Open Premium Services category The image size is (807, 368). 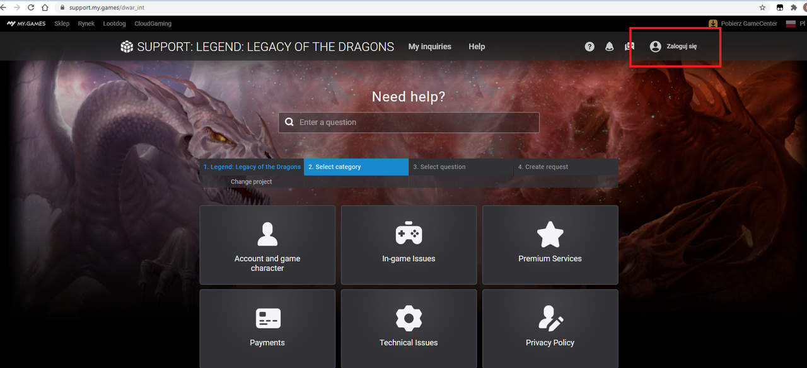pos(550,245)
